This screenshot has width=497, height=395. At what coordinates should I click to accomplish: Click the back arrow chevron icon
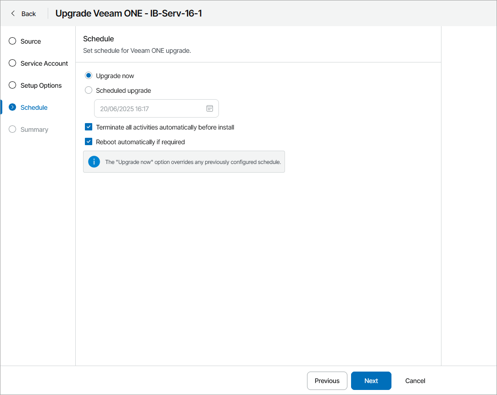pyautogui.click(x=11, y=13)
